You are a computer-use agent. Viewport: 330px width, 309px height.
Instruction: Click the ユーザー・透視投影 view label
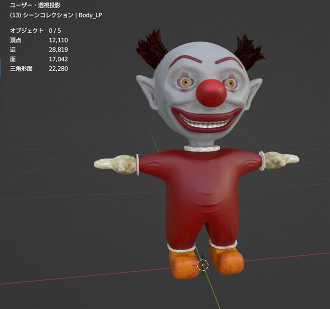35,5
